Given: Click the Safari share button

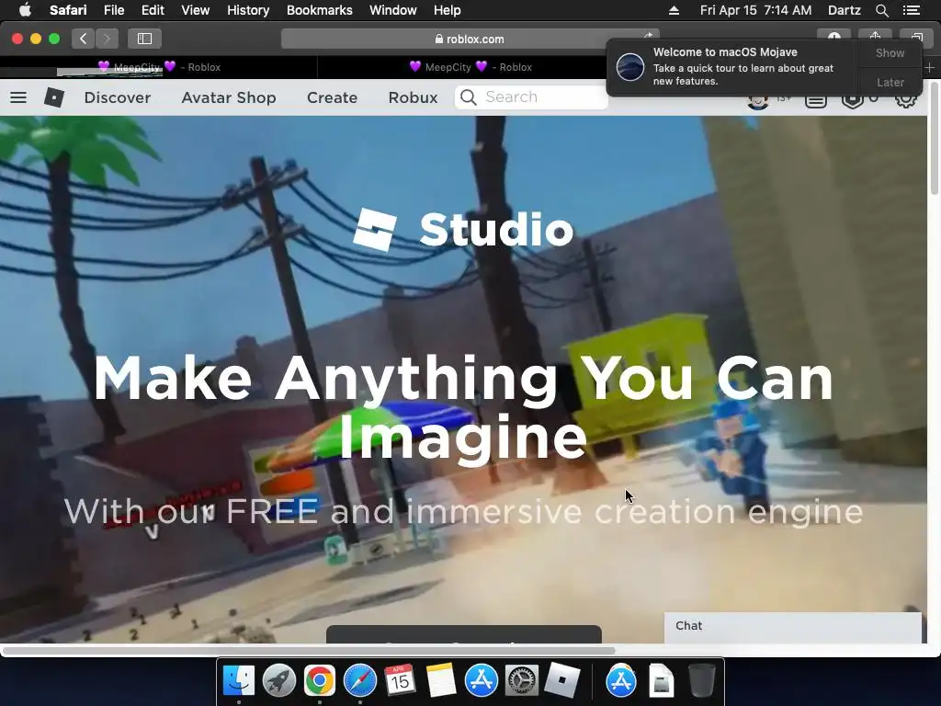Looking at the screenshot, I should 875,37.
